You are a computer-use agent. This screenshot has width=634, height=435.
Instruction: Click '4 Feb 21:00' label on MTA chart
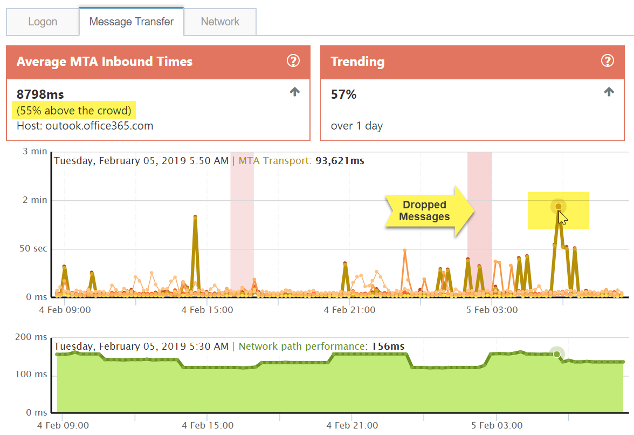coord(349,310)
